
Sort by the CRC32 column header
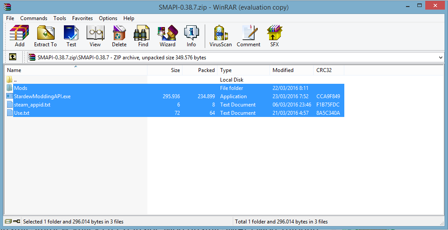tap(329, 70)
